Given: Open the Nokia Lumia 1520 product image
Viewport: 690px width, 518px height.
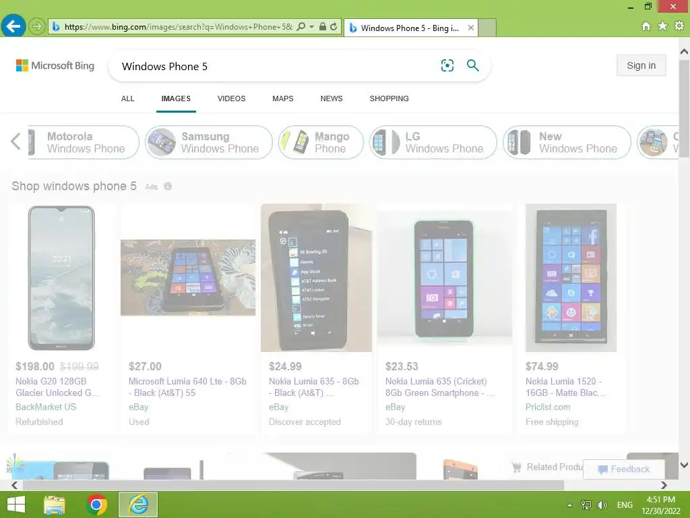Looking at the screenshot, I should point(571,278).
